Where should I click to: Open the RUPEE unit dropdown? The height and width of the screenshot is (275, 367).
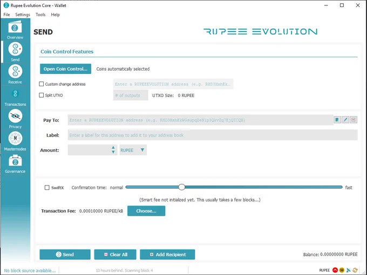pyautogui.click(x=133, y=150)
